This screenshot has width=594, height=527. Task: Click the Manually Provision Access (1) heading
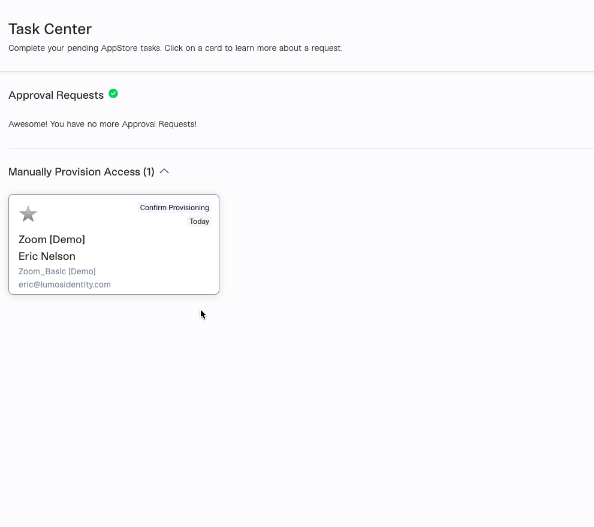[x=82, y=172]
